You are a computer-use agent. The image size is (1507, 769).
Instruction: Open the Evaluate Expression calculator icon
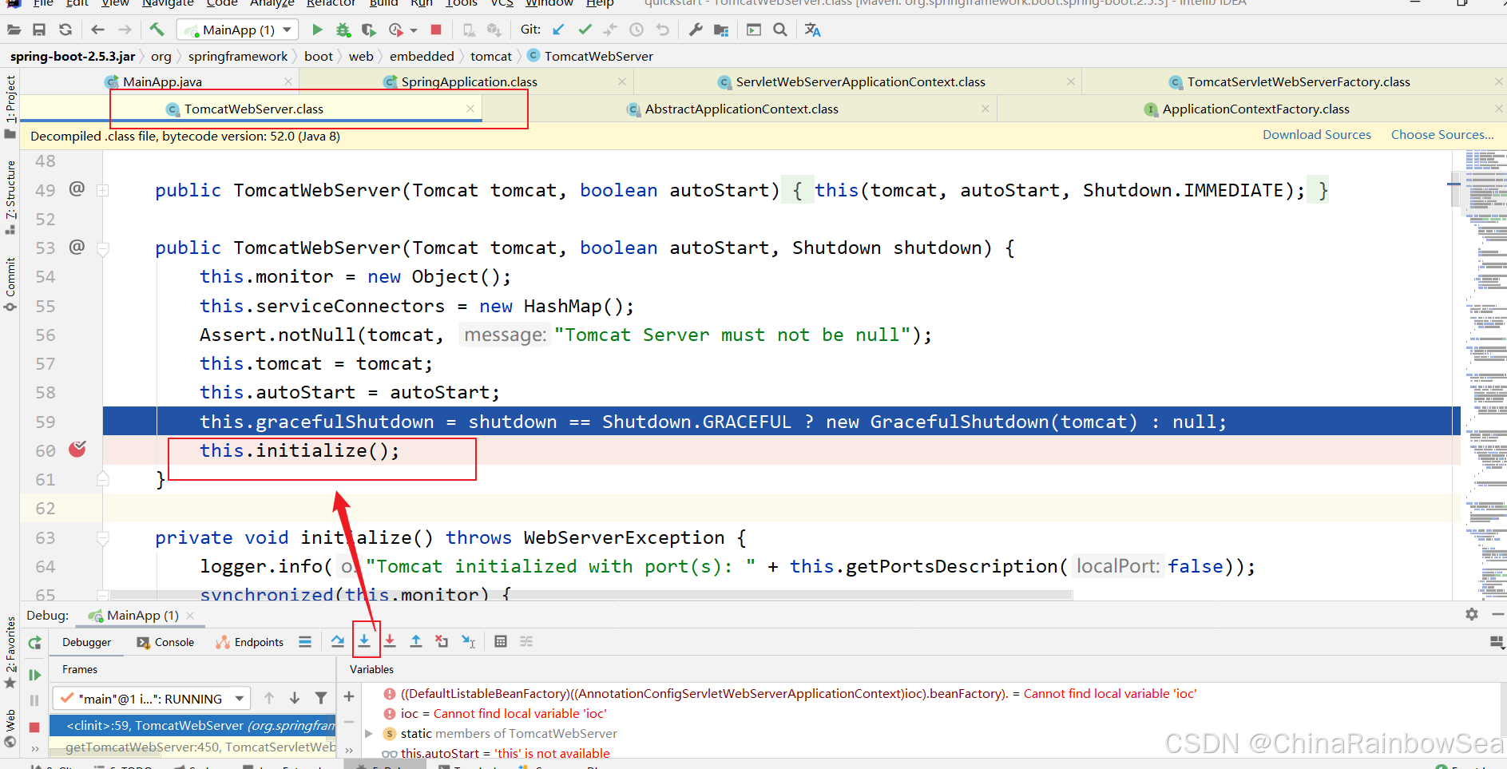coord(501,641)
